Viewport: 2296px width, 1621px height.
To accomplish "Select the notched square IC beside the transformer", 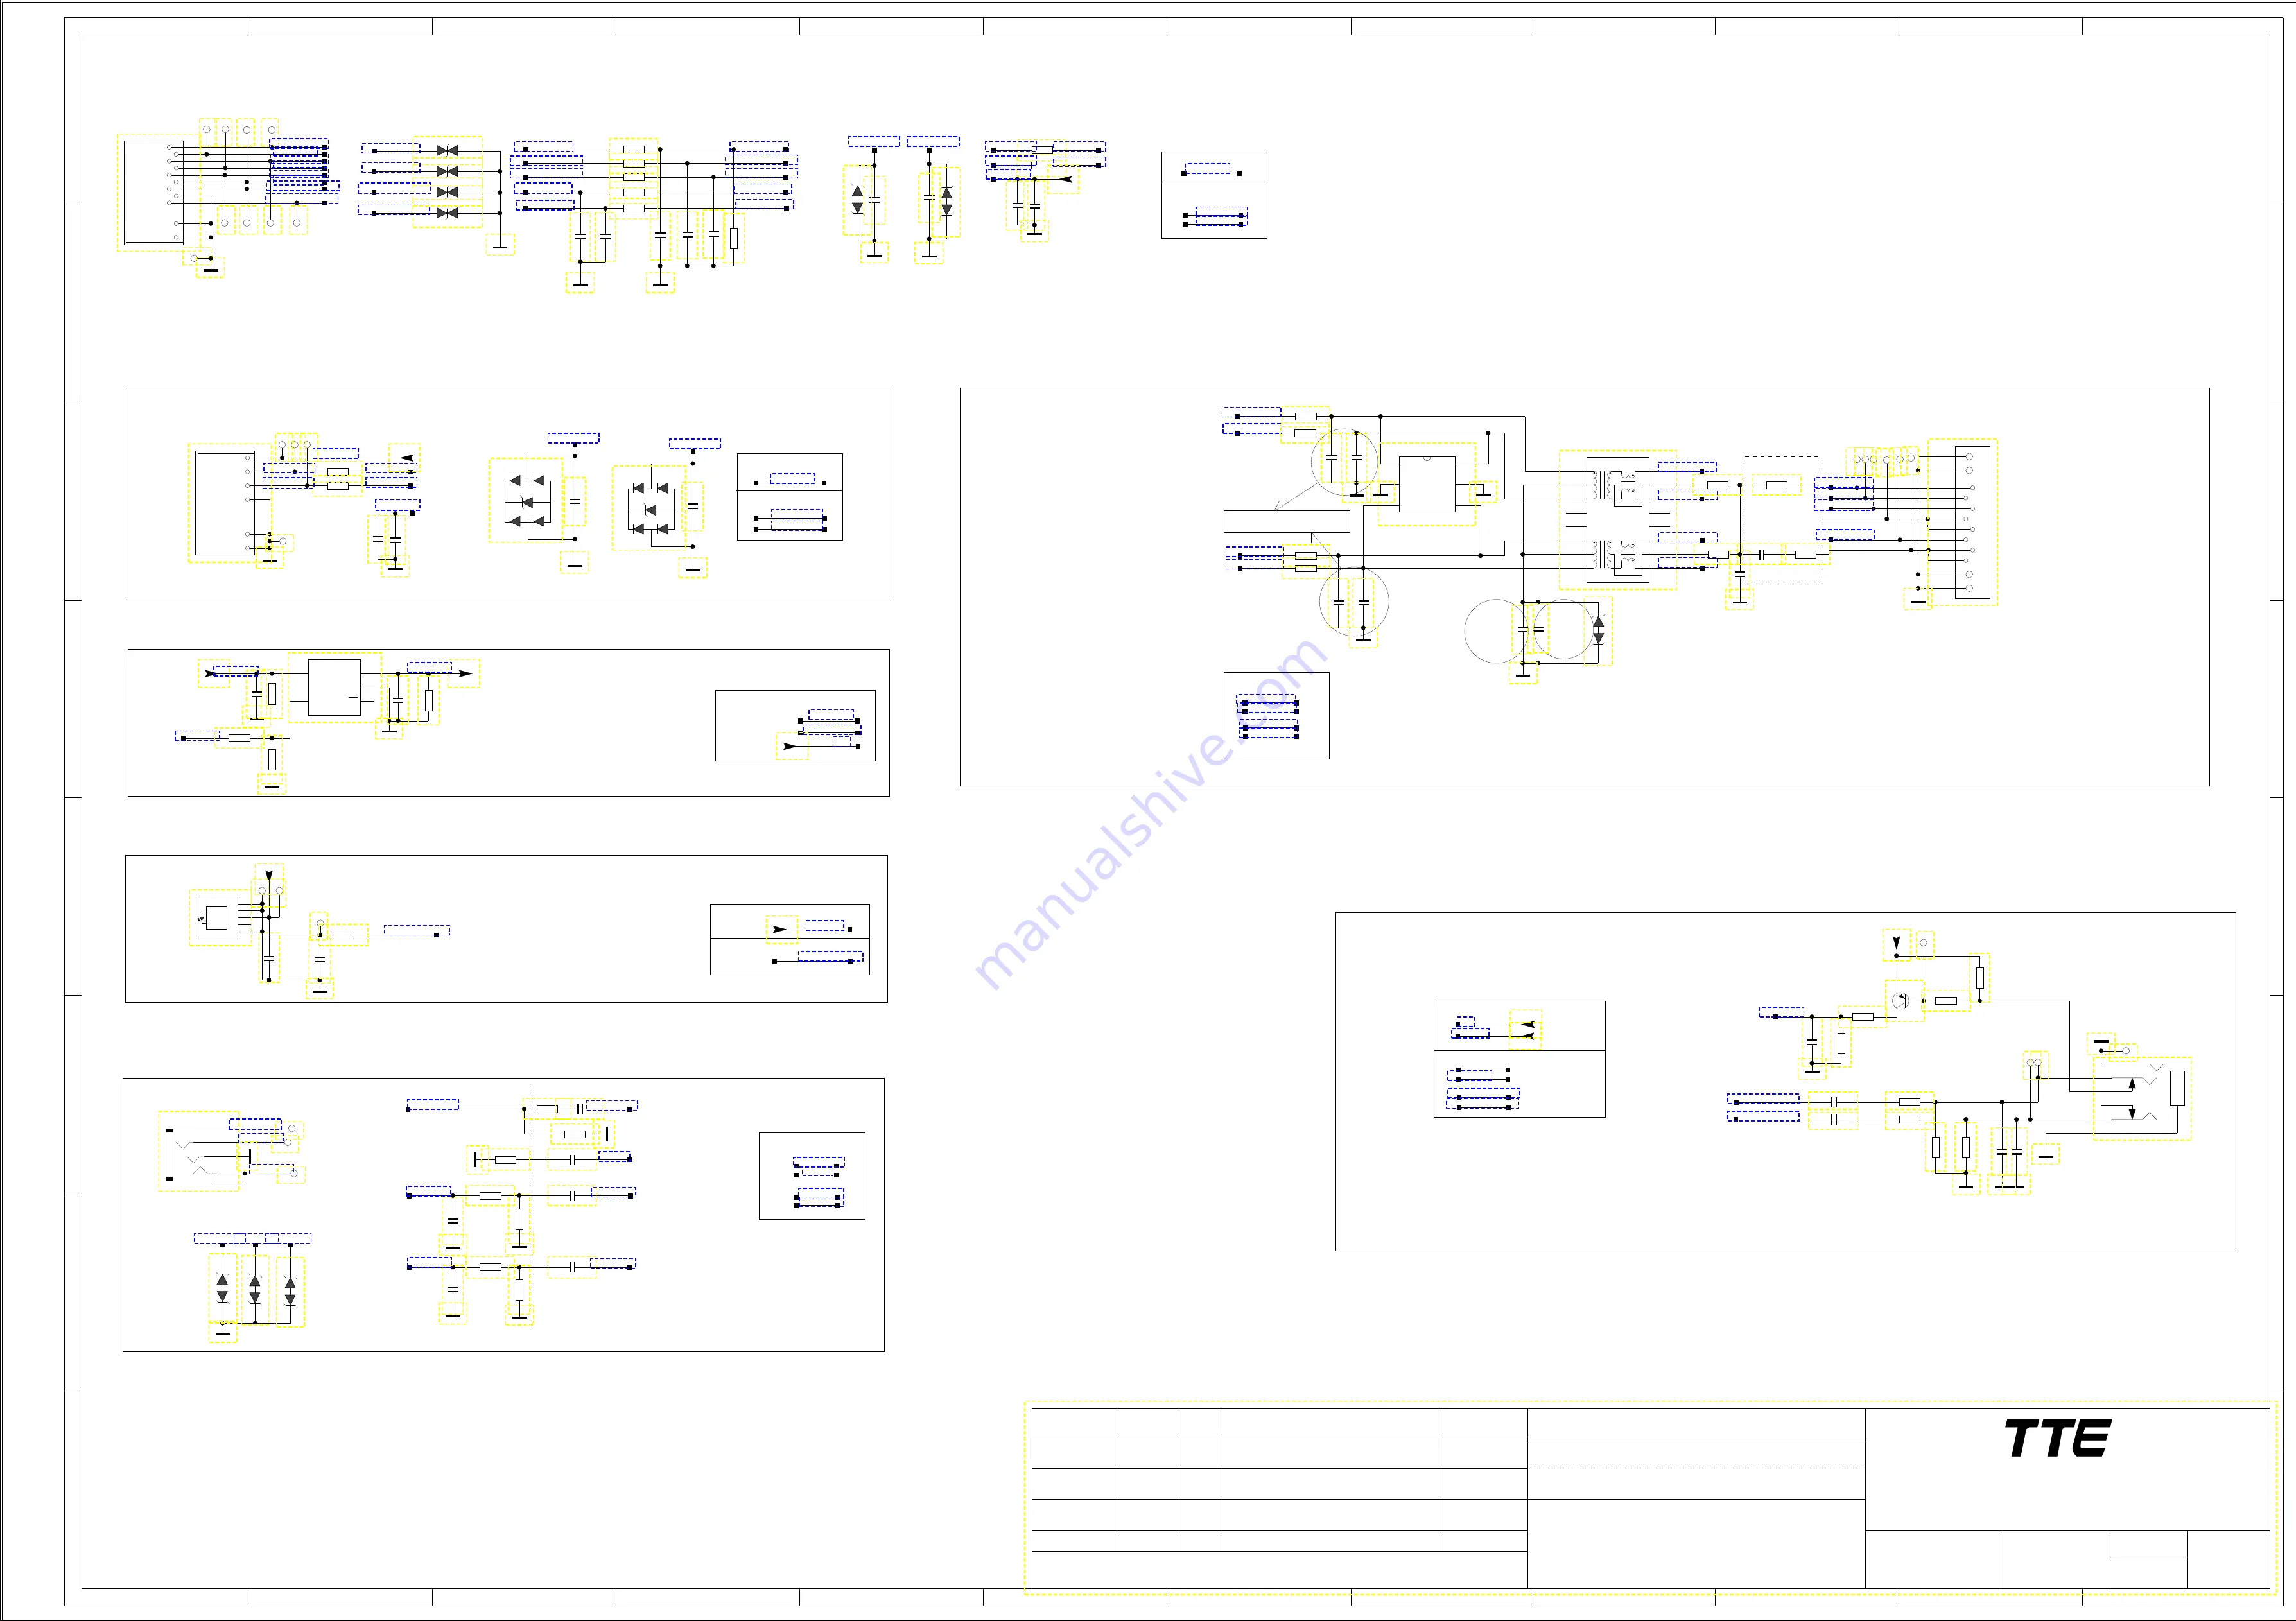I will coord(1427,484).
